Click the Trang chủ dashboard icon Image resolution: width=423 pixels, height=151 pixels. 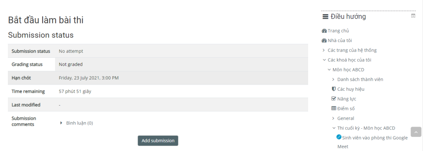click(324, 31)
